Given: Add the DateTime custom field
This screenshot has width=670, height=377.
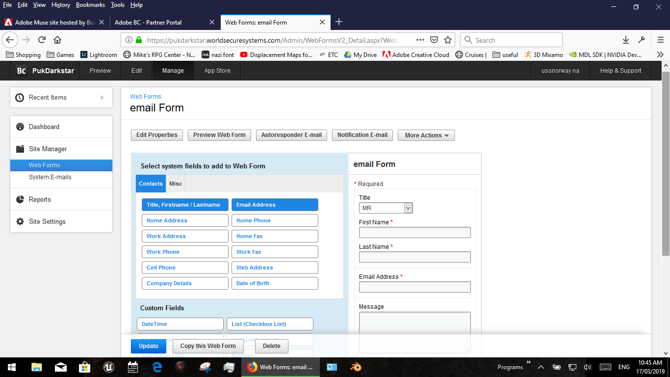Looking at the screenshot, I should [x=180, y=324].
